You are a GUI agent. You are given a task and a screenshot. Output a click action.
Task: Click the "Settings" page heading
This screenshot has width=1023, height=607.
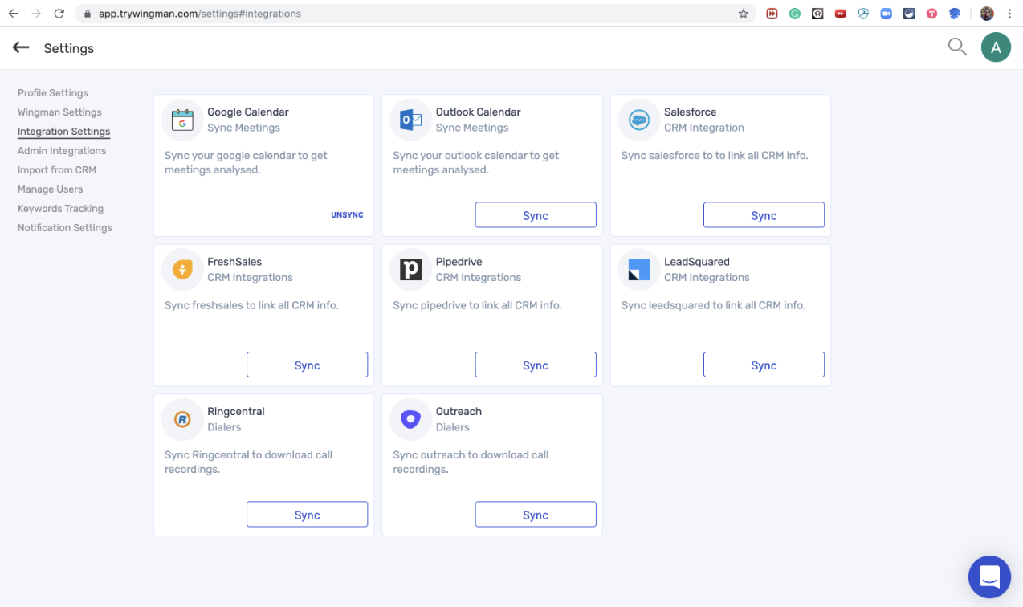(69, 48)
